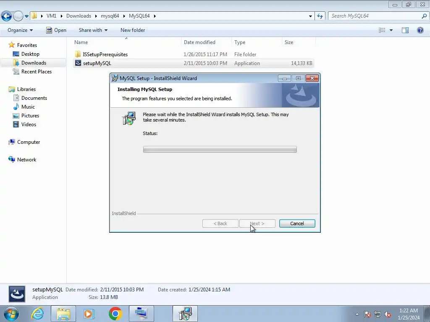Open Music library
430x322 pixels.
click(x=28, y=107)
